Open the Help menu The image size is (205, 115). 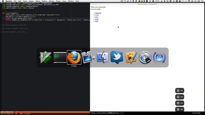point(77,1)
